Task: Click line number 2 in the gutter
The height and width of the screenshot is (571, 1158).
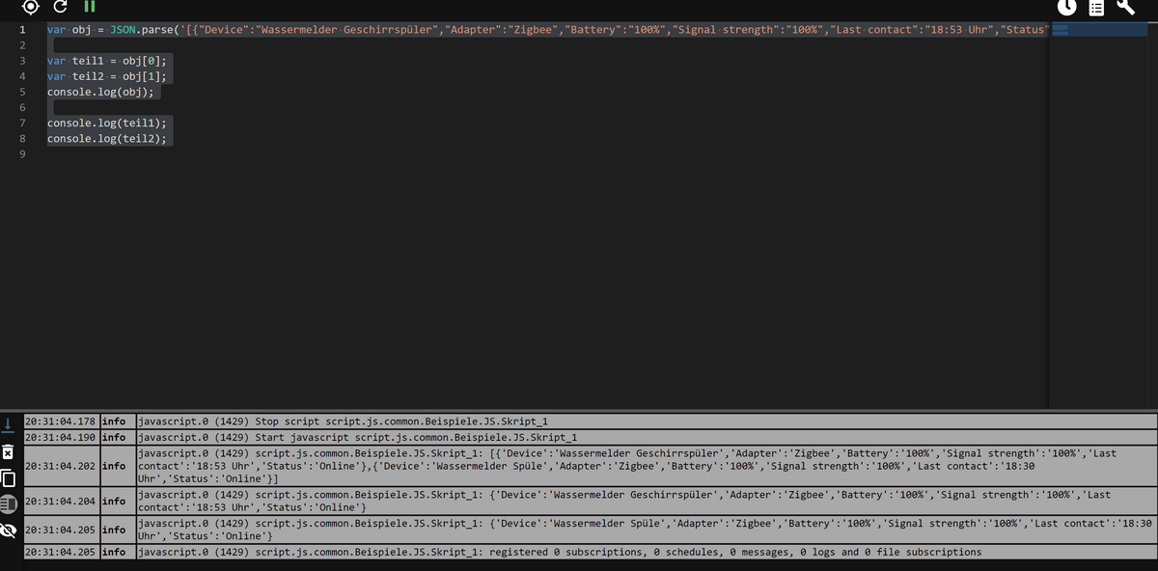Action: tap(21, 45)
